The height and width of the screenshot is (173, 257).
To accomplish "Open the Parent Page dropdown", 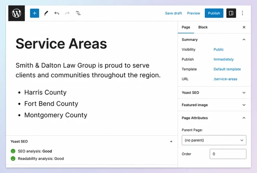I will coord(214,140).
